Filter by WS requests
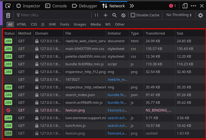Viewport: 206px width, 140px height. tap(108, 24)
